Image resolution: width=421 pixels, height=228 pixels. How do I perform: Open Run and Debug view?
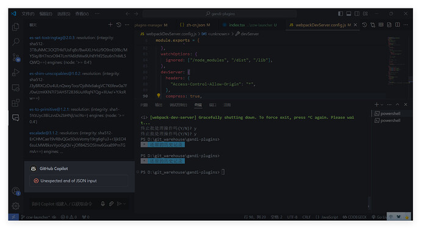(16, 73)
